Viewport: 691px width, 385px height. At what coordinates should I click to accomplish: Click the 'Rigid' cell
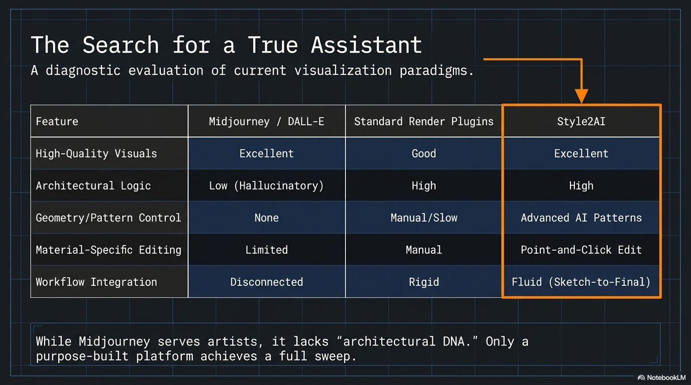coord(424,282)
